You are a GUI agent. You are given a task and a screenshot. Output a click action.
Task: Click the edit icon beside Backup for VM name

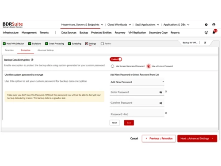(205, 42)
